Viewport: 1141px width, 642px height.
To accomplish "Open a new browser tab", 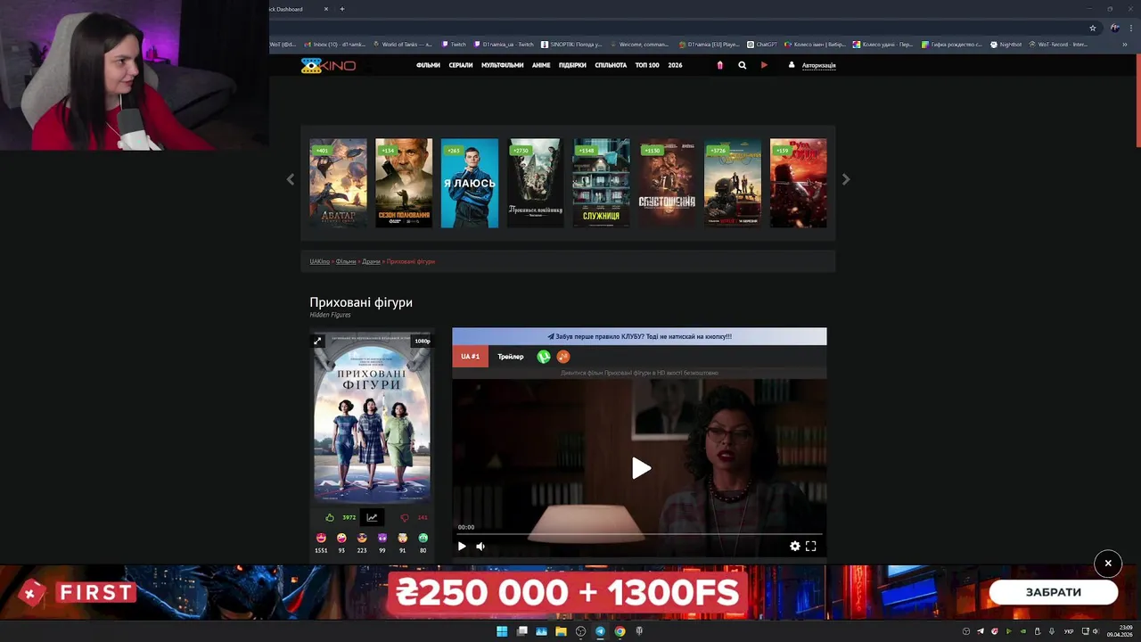I will pyautogui.click(x=341, y=9).
